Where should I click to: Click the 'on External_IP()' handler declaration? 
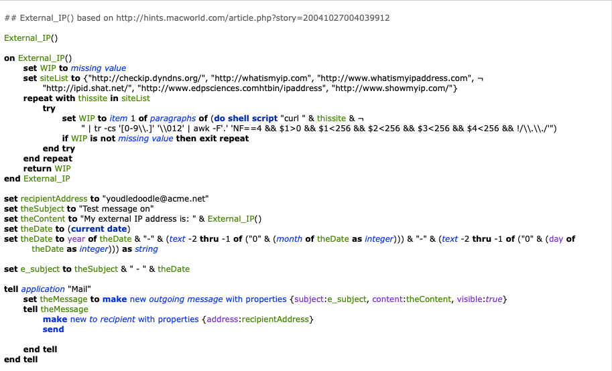pyautogui.click(x=38, y=58)
